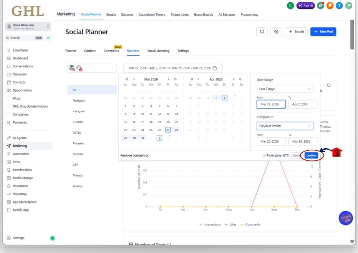Toggle the Comments legend series

point(250,224)
